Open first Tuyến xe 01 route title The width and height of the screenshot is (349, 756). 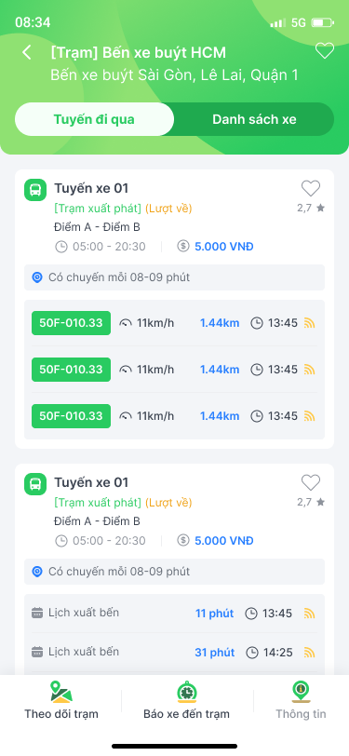[x=91, y=188]
